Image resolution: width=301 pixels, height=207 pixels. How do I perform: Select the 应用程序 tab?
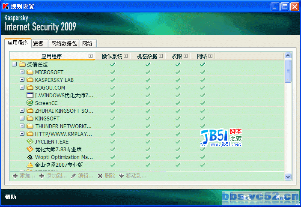coord(18,43)
